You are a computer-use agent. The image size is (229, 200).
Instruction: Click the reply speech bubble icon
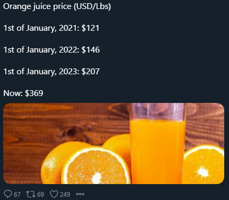pos(8,194)
